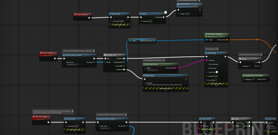Click the New Wave Check event icon
This screenshot has height=135, width=278.
[x=34, y=117]
